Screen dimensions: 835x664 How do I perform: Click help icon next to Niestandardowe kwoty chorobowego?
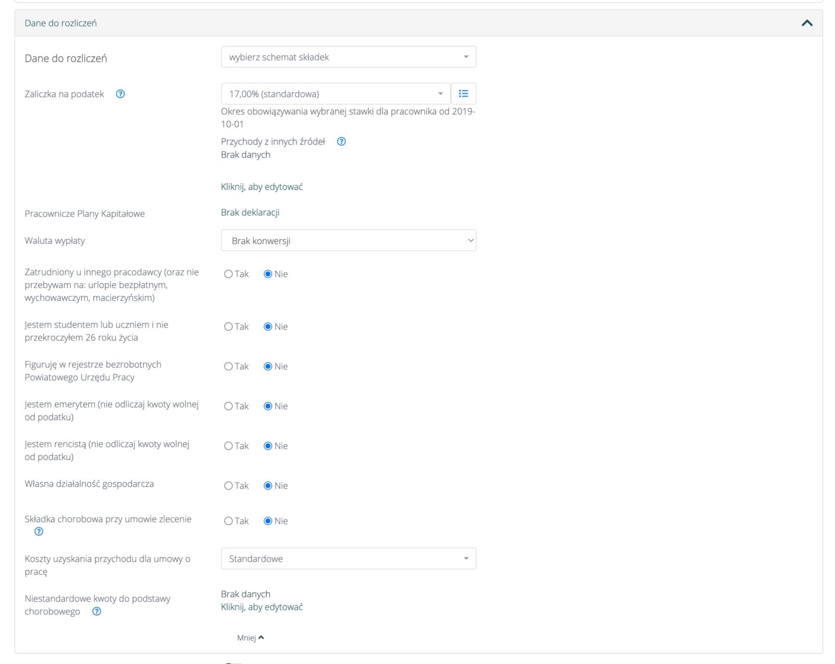97,612
